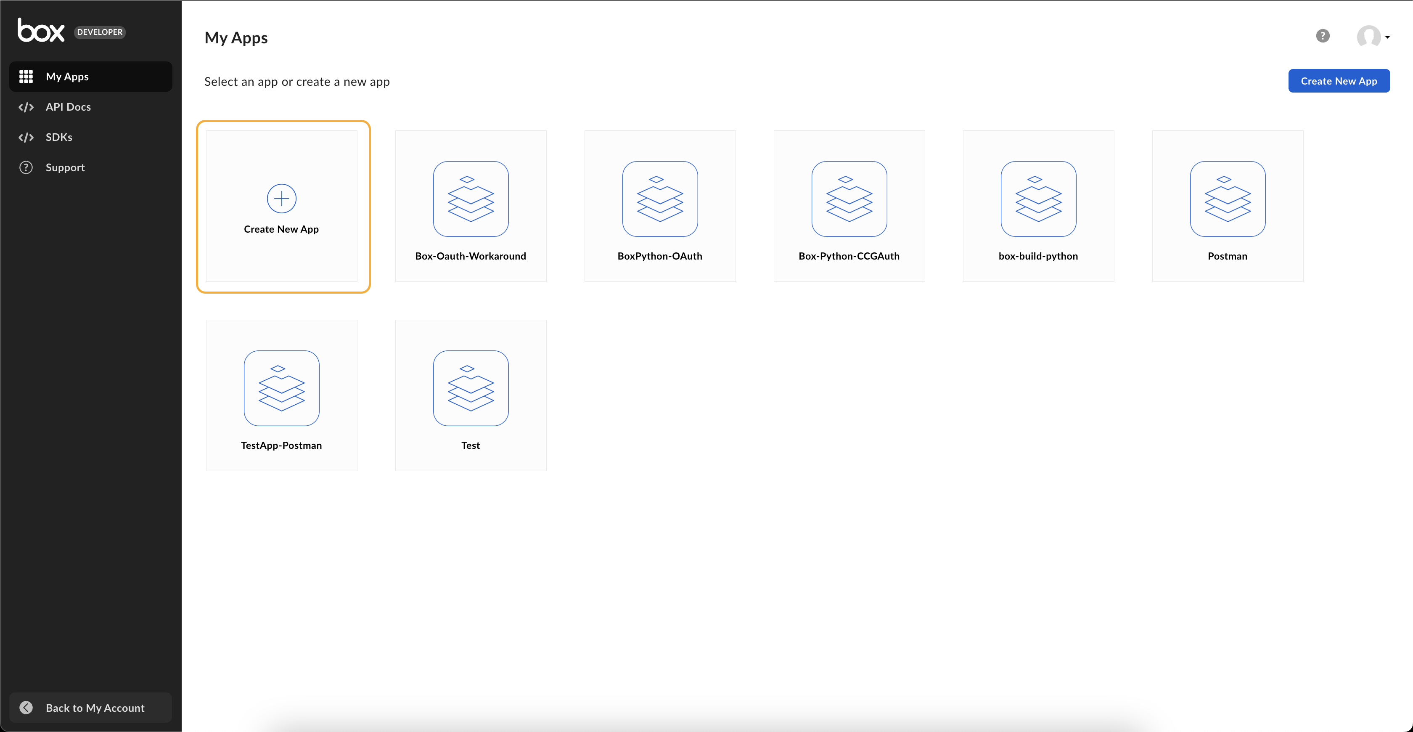Expand the user account avatar dropdown
The image size is (1413, 732).
pos(1368,37)
